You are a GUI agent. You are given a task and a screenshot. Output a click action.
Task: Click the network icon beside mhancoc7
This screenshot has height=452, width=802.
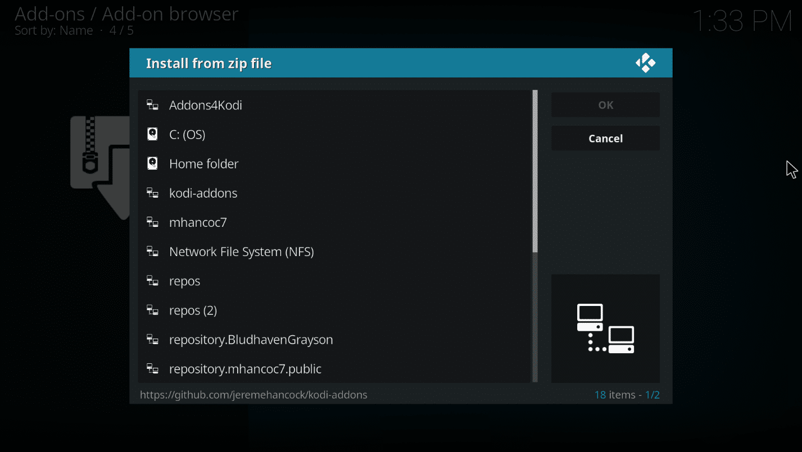[152, 222]
